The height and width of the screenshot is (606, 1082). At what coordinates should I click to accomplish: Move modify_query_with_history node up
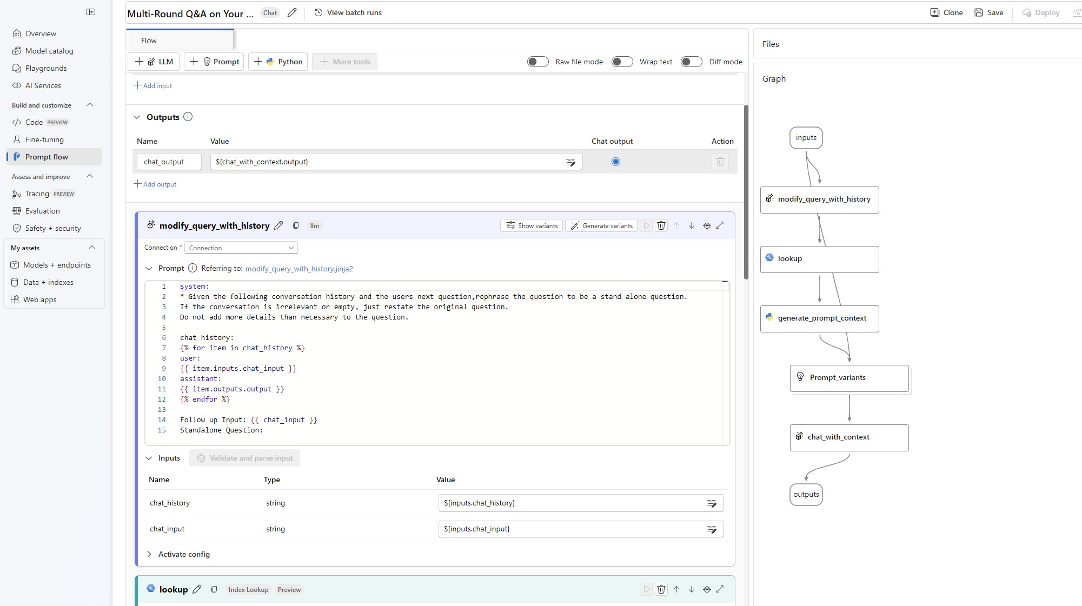(x=676, y=225)
